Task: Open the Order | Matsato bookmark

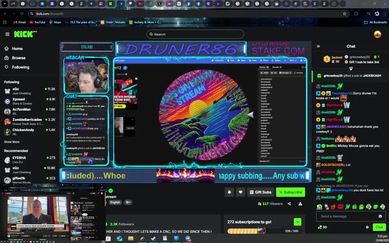Action: pos(113,22)
